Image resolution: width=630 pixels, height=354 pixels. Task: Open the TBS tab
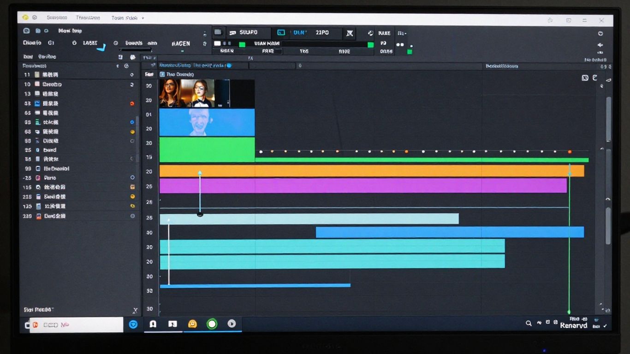pos(304,52)
